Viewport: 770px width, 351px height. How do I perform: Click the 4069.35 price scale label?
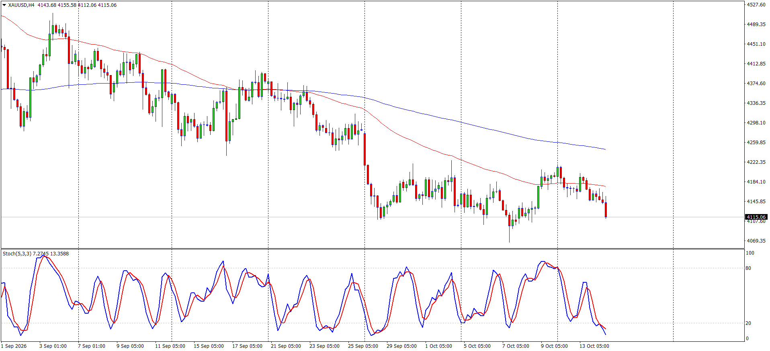pyautogui.click(x=756, y=241)
